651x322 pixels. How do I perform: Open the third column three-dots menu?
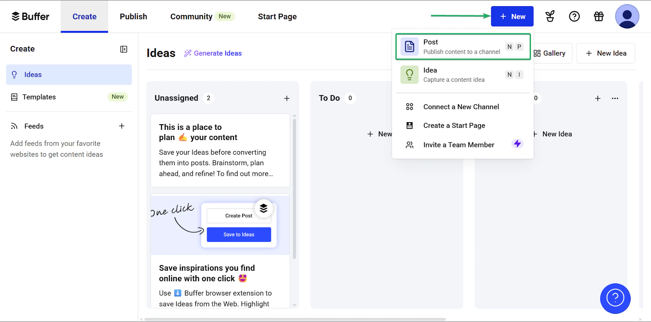coord(615,99)
